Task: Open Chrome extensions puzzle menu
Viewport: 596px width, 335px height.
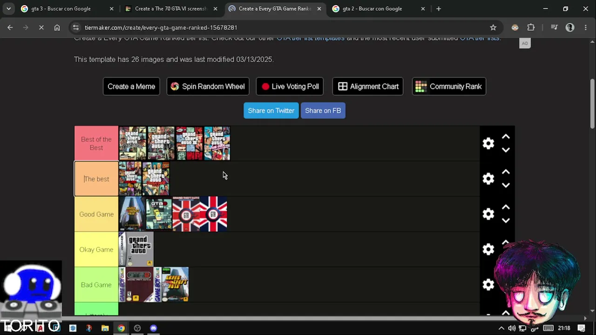Action: [x=531, y=27]
